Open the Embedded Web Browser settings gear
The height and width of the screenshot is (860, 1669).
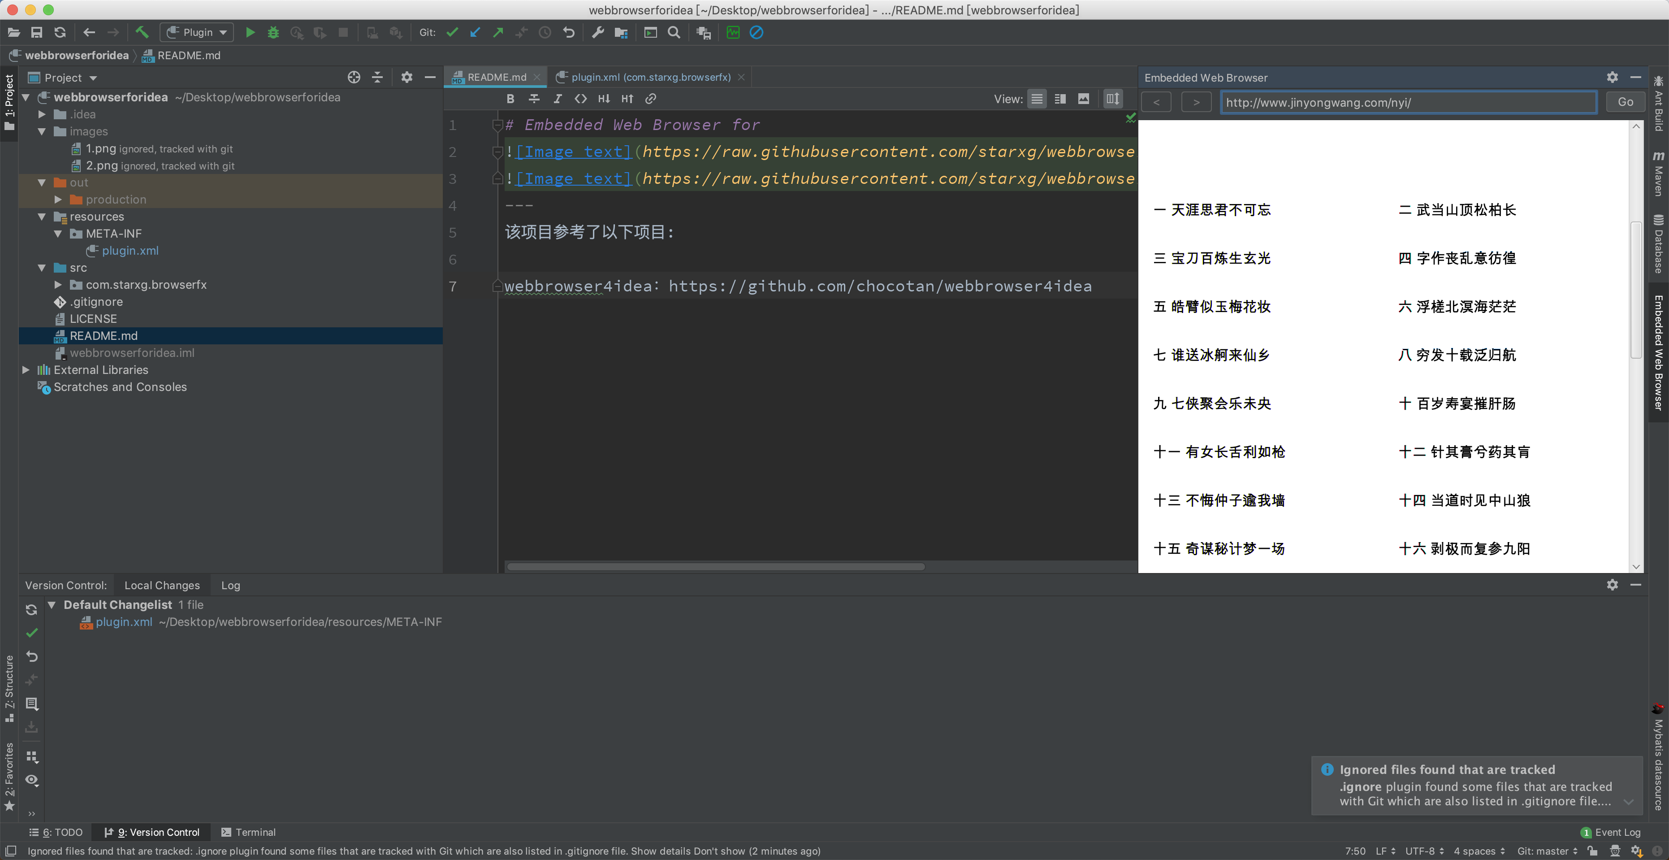click(1612, 77)
